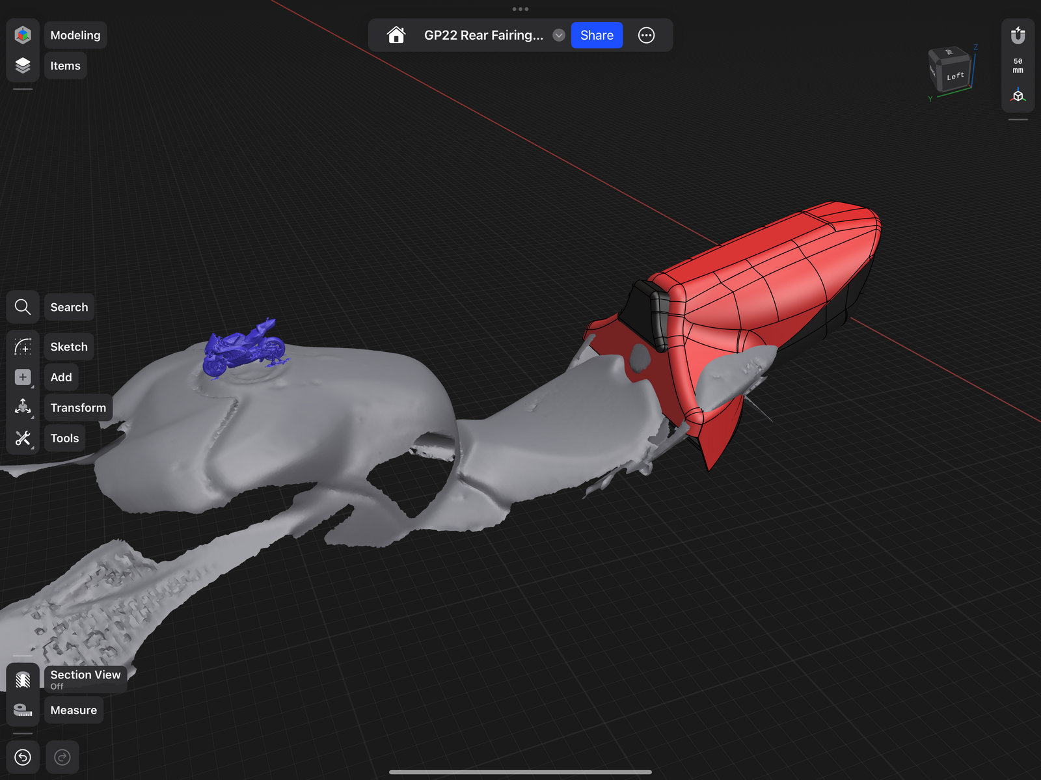Expand the Add plus menu
Image resolution: width=1041 pixels, height=780 pixels.
coord(23,377)
